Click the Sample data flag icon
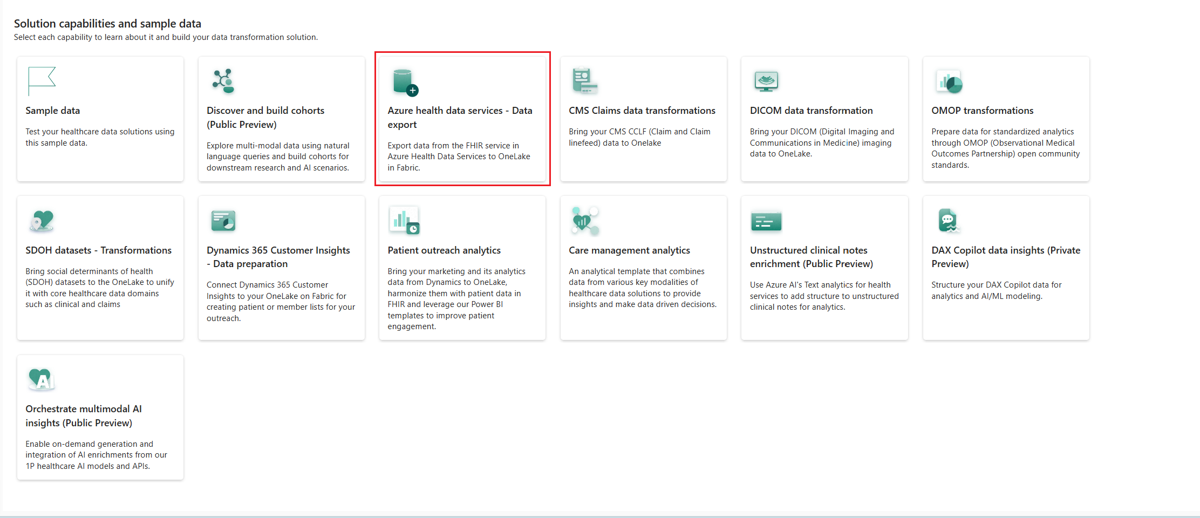The width and height of the screenshot is (1200, 518). pyautogui.click(x=42, y=81)
